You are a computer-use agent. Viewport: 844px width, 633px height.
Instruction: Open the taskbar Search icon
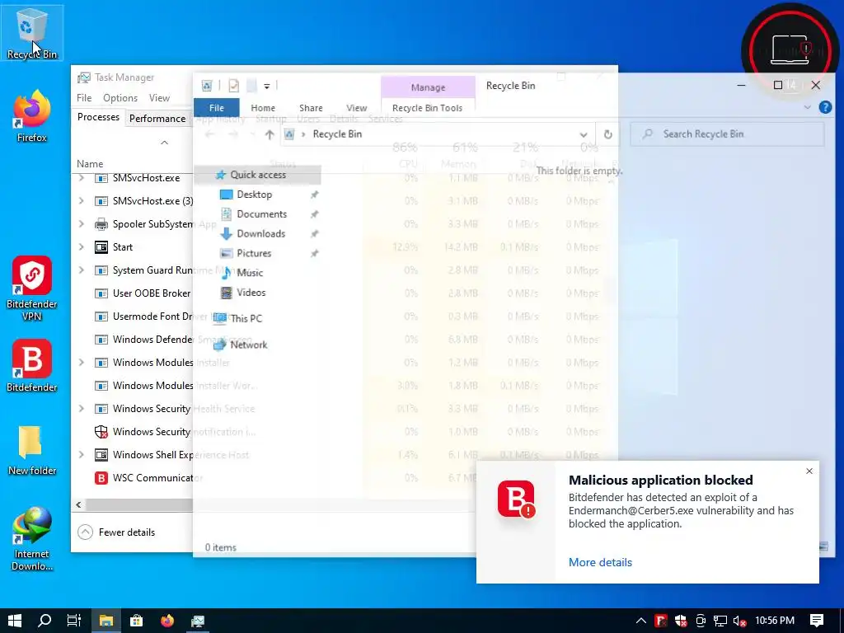pos(45,621)
